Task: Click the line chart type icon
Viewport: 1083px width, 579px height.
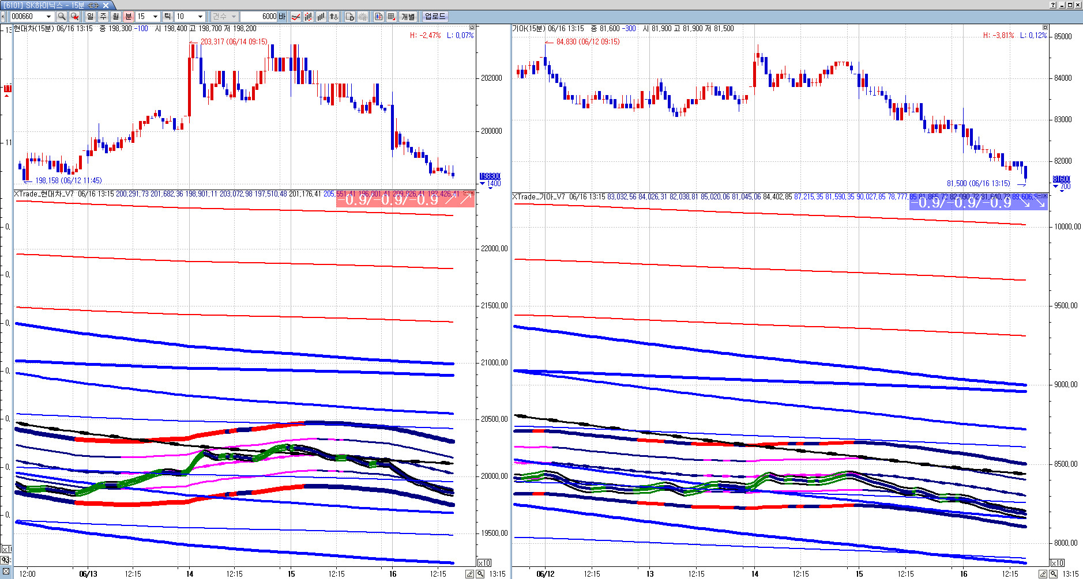Action: (x=295, y=17)
